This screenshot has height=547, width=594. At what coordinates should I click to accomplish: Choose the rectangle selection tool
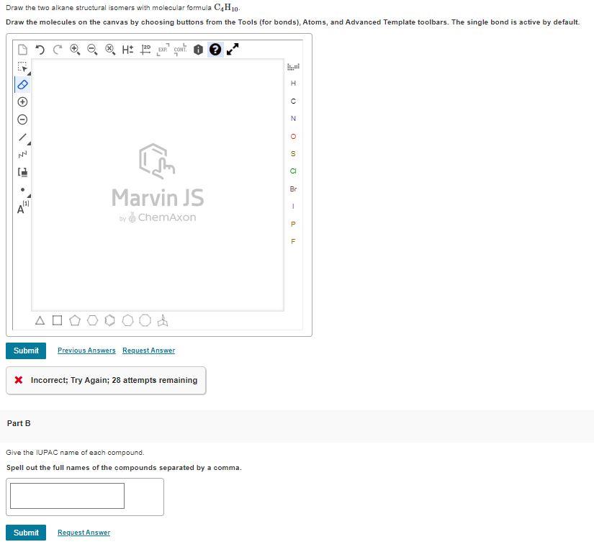22,67
